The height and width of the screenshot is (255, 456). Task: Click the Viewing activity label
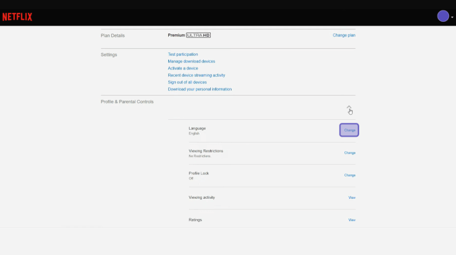(202, 197)
